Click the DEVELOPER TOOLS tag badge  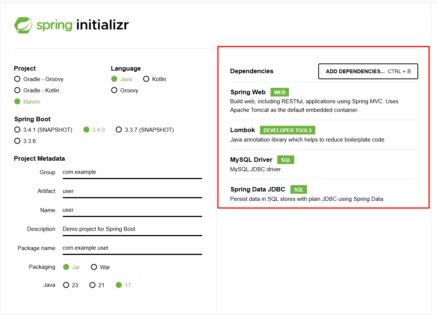(x=287, y=130)
